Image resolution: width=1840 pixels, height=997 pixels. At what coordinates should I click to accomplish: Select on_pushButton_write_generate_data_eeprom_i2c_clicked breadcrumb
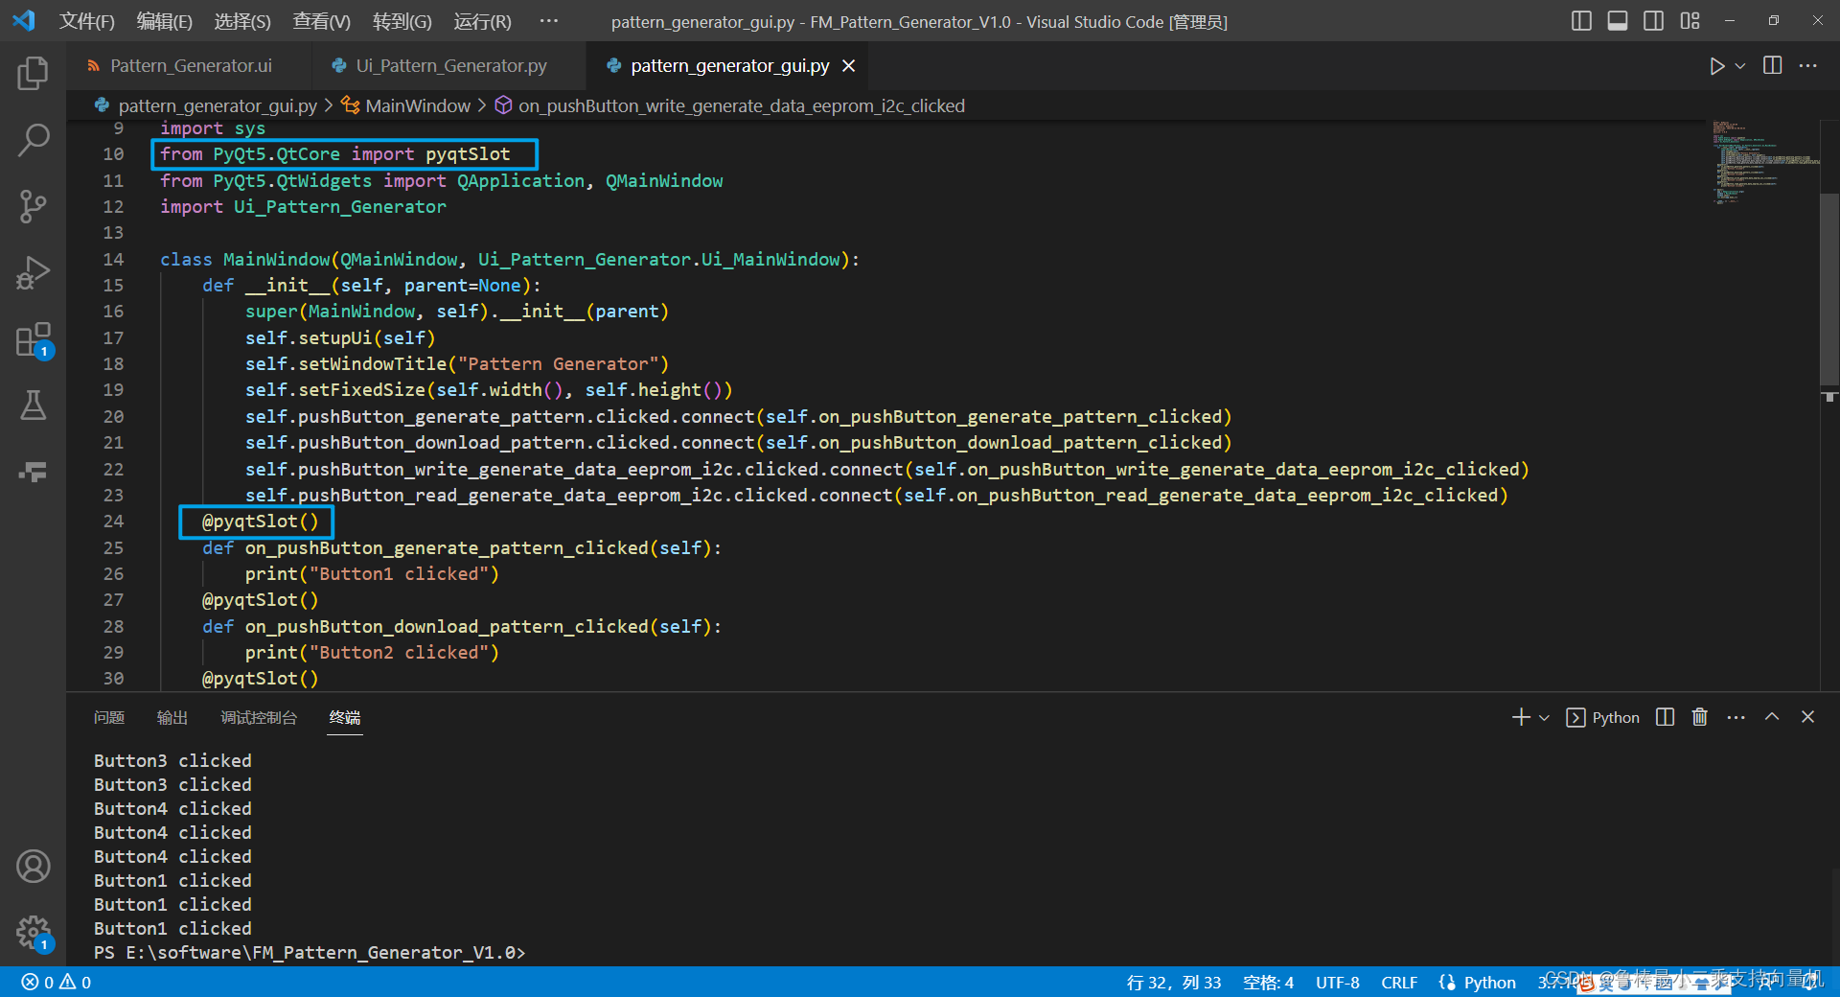click(741, 105)
